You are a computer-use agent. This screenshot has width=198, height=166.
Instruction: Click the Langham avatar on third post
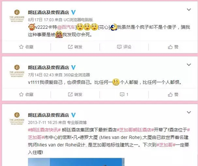point(17,118)
